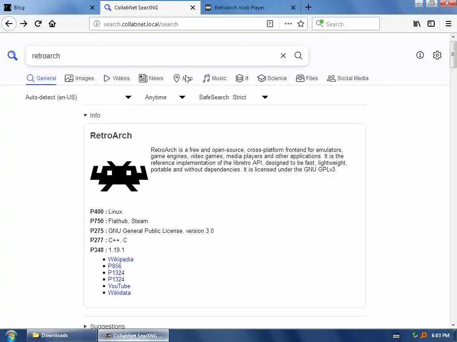Expand the Suggestions section
Screen dimensions: 457x342
(x=104, y=326)
